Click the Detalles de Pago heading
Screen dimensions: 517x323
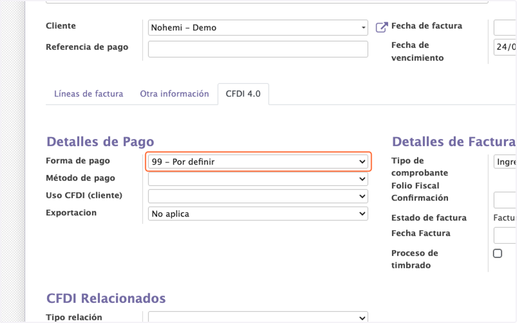tap(100, 142)
